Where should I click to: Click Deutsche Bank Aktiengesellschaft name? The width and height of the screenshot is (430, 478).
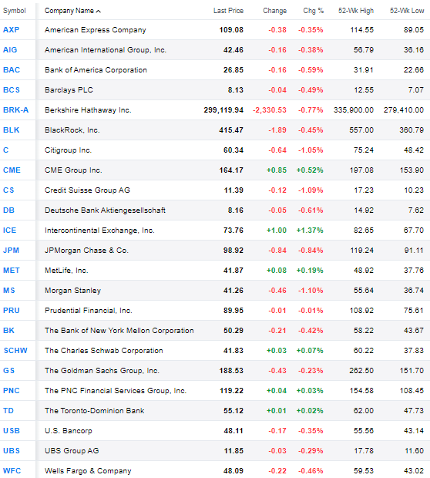105,210
